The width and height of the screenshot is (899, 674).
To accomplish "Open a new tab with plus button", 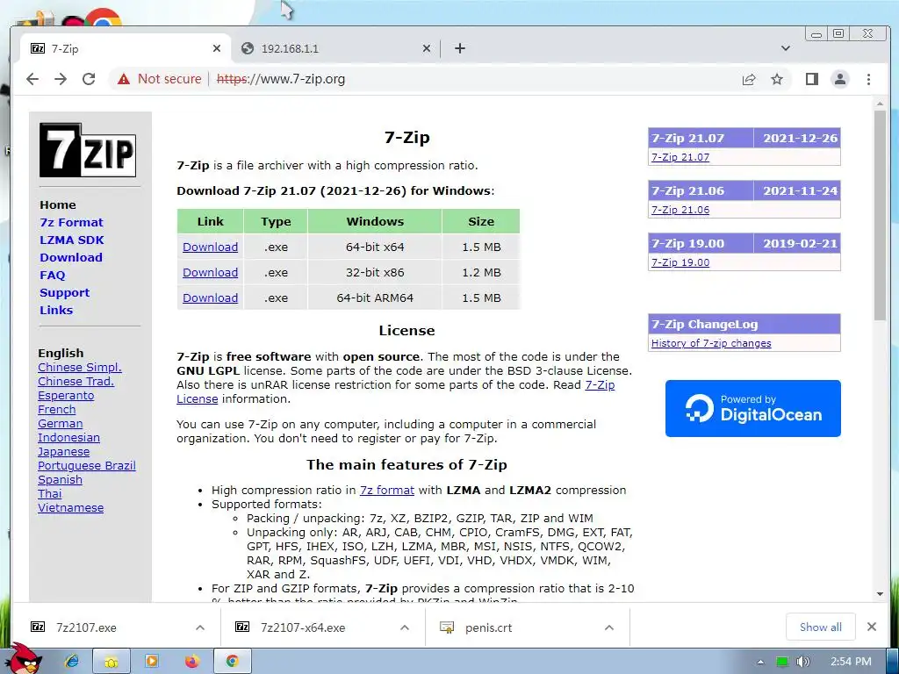I will tap(460, 49).
